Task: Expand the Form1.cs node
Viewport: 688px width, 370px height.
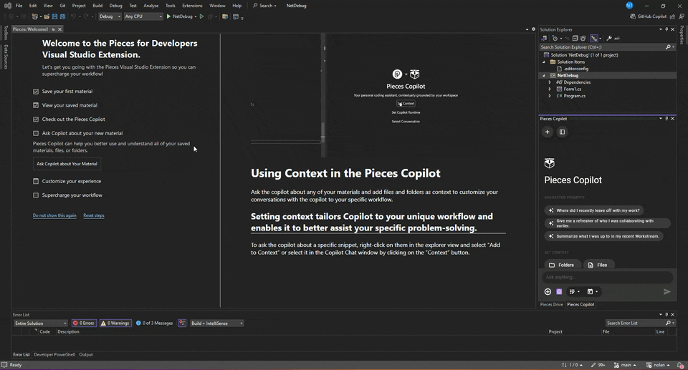Action: (550, 89)
